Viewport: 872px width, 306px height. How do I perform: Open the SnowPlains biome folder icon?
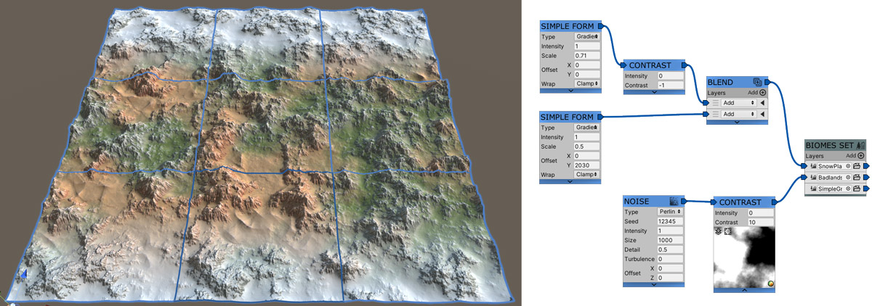tap(857, 166)
